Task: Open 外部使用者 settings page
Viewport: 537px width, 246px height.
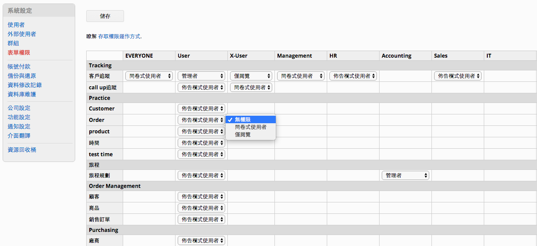Action: pos(22,34)
